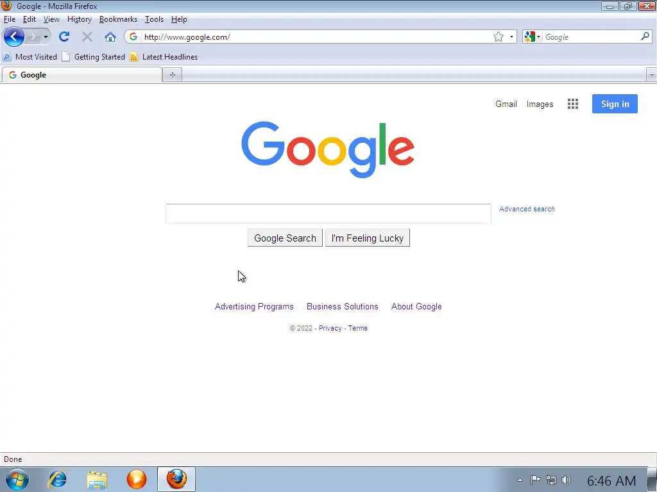Image resolution: width=657 pixels, height=492 pixels.
Task: Launch Windows Media Player from taskbar
Action: (x=137, y=479)
